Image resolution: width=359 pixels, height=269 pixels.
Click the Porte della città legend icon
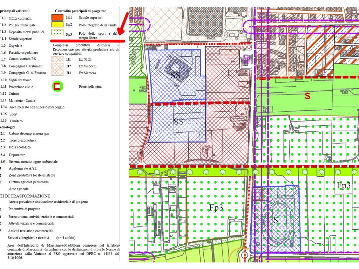[57, 86]
